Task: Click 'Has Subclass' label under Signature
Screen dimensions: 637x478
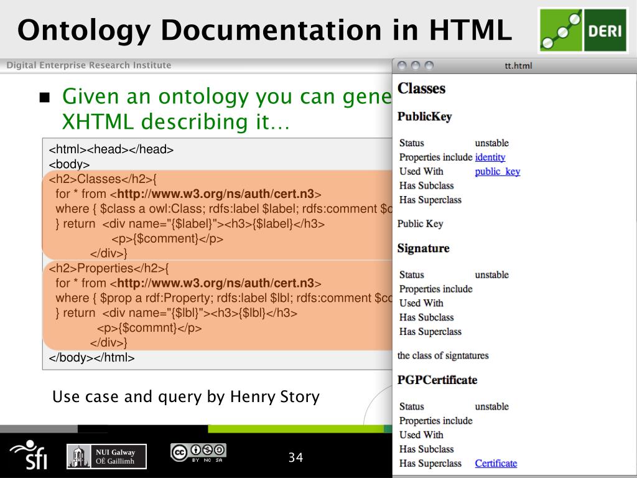Action: (426, 317)
